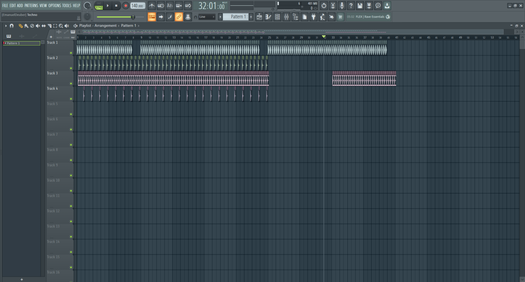Open the VIEW menu
525x282 pixels.
pos(43,5)
